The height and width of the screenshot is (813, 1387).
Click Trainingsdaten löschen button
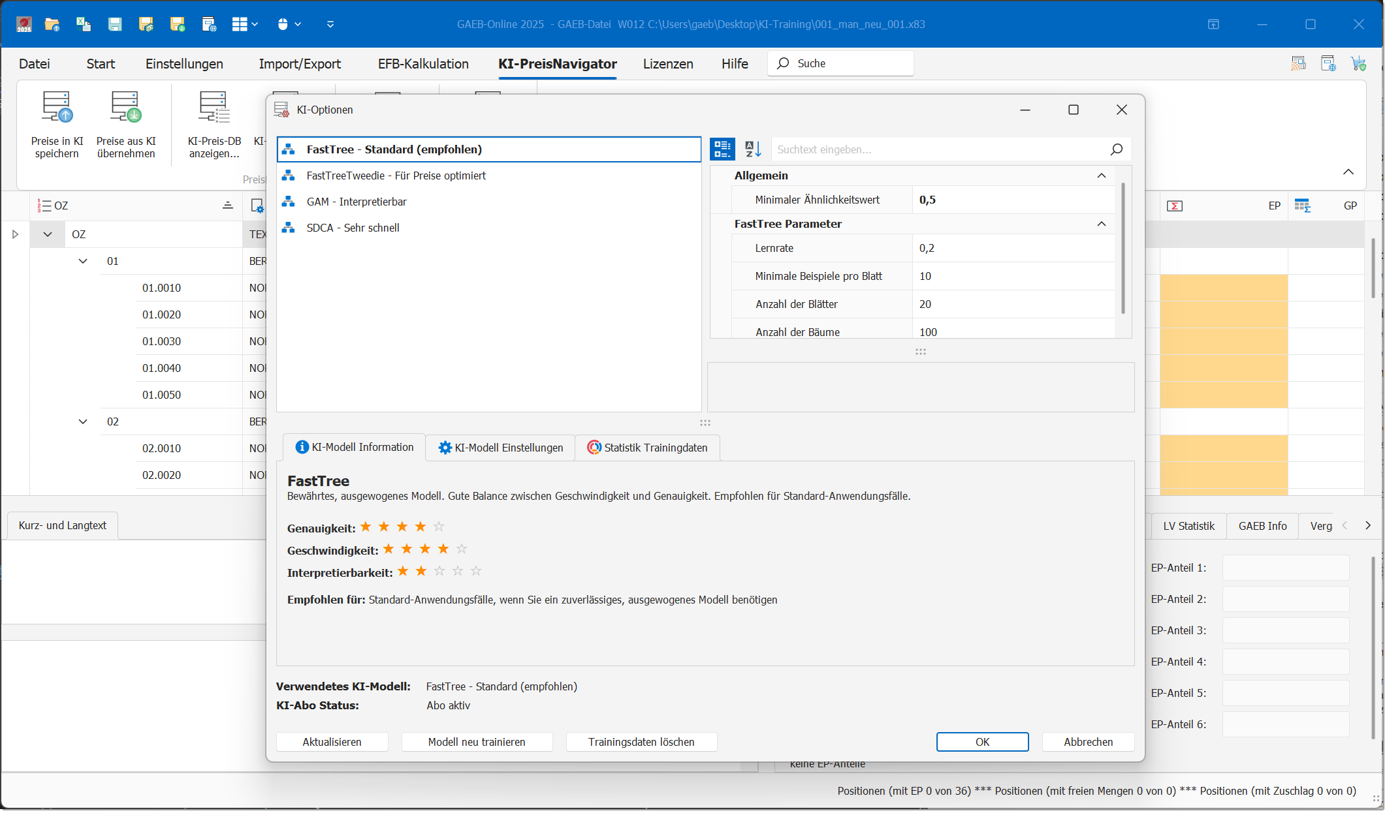pyautogui.click(x=641, y=742)
